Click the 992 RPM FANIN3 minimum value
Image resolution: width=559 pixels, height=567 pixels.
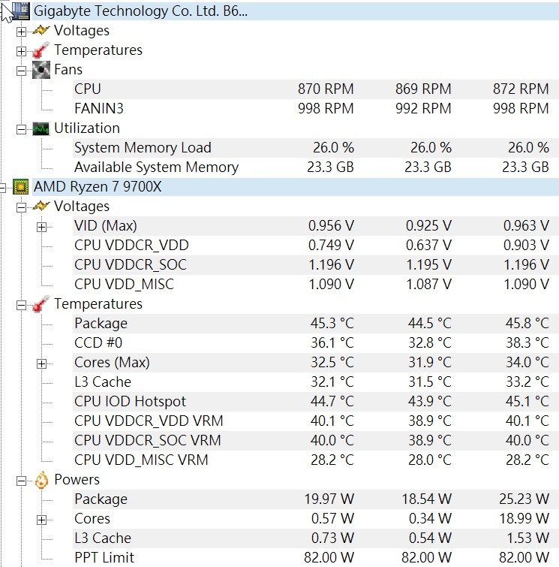(x=423, y=108)
